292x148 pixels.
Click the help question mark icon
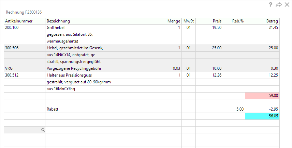[271, 4]
